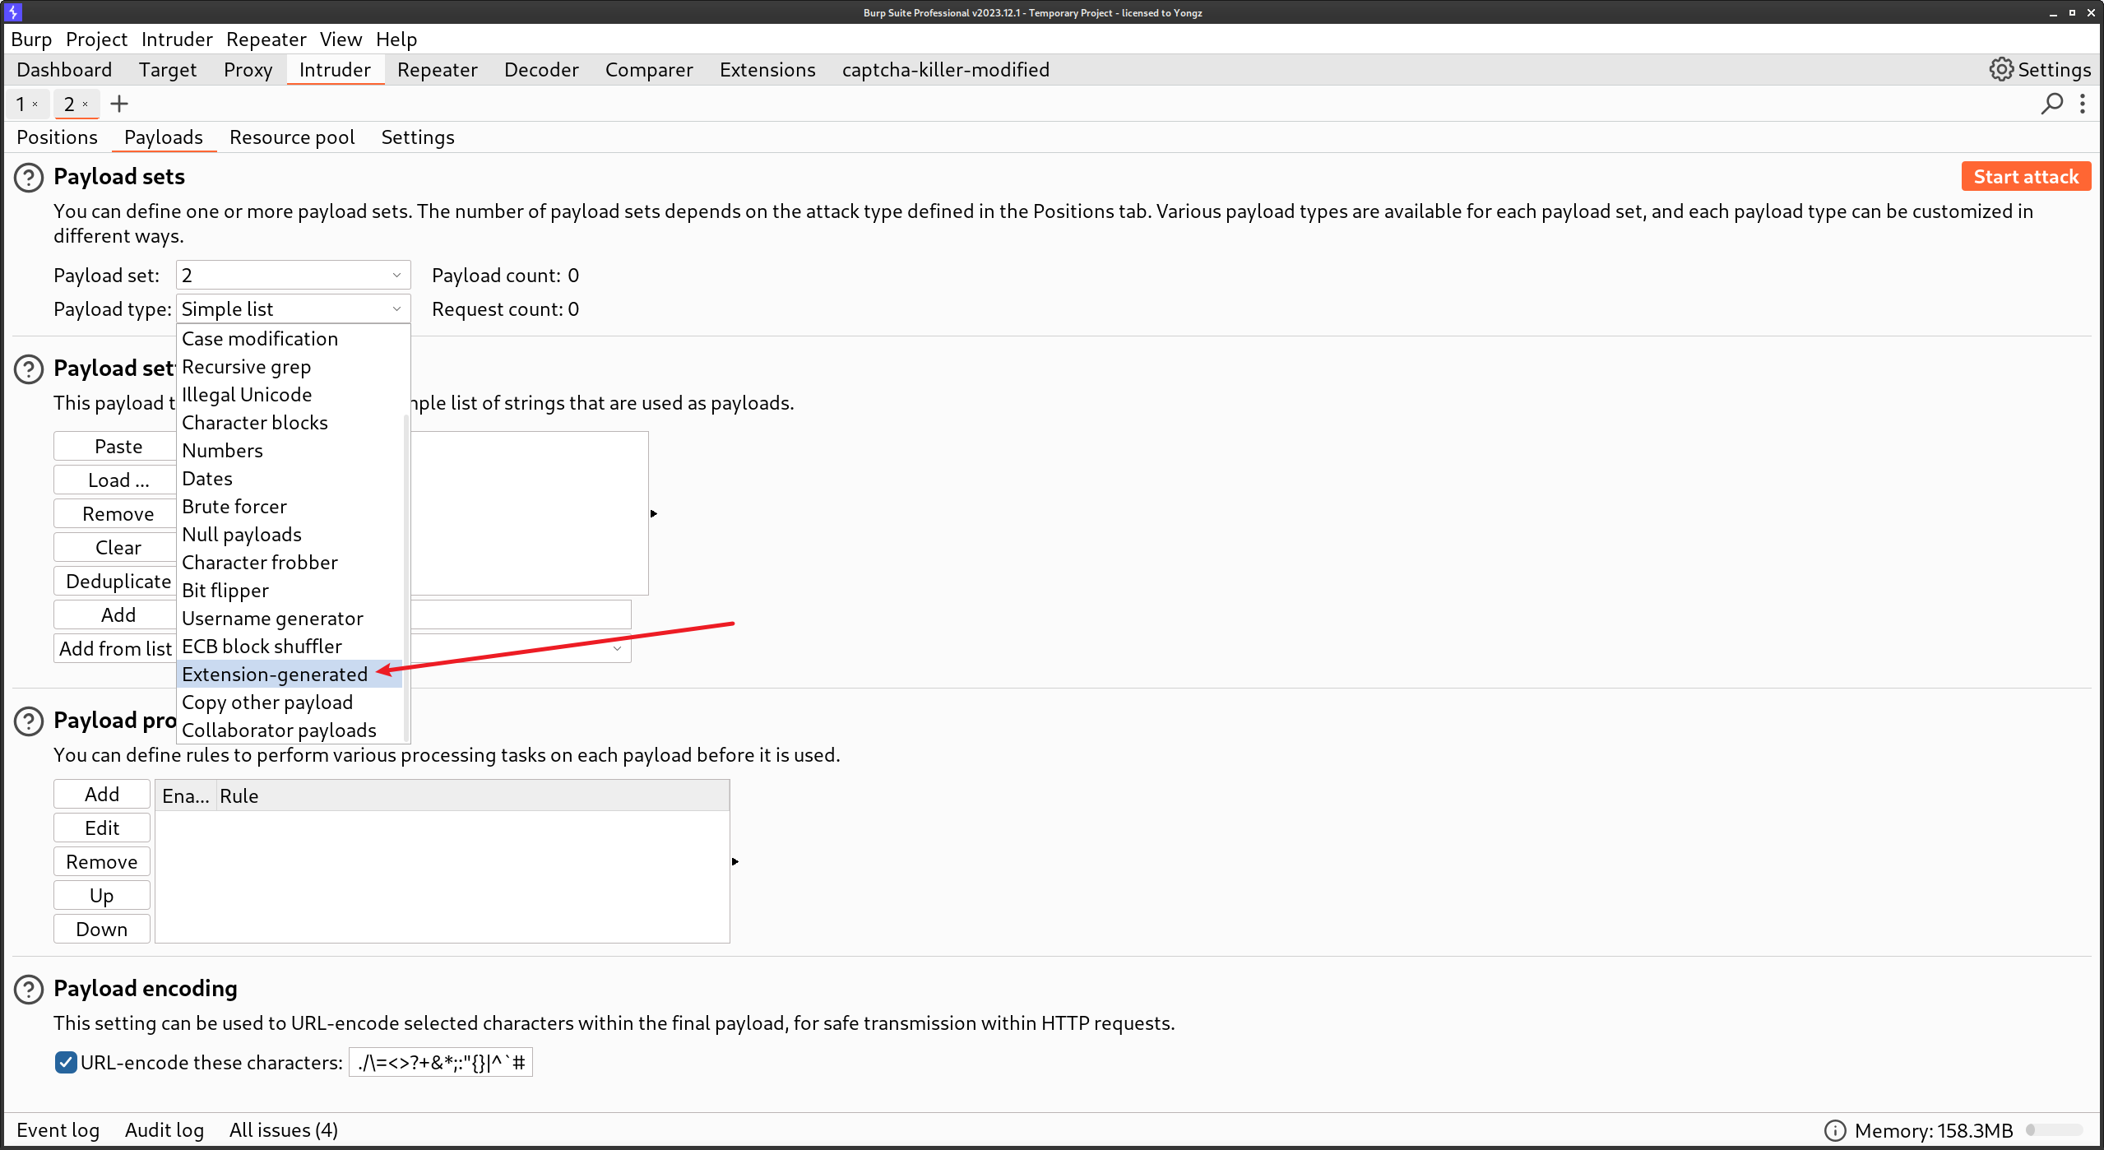Open the Payload set dropdown
Viewport: 2104px width, 1150px height.
click(x=293, y=275)
